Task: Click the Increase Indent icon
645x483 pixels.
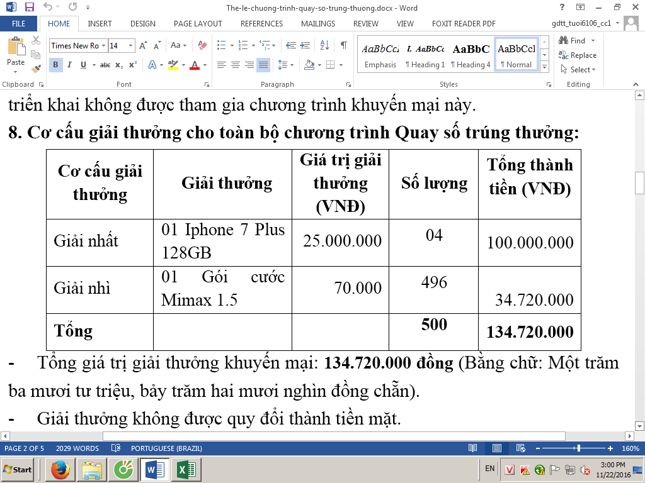Action: click(305, 45)
